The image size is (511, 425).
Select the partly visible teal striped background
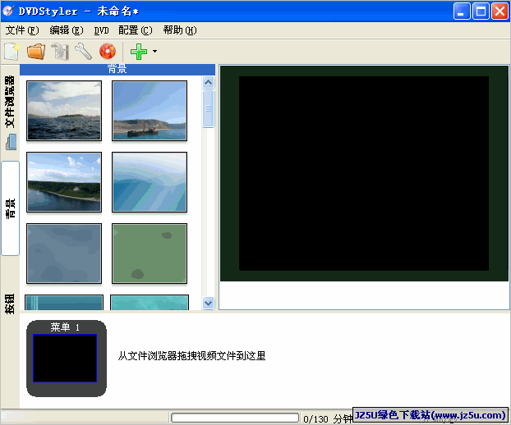(x=64, y=302)
